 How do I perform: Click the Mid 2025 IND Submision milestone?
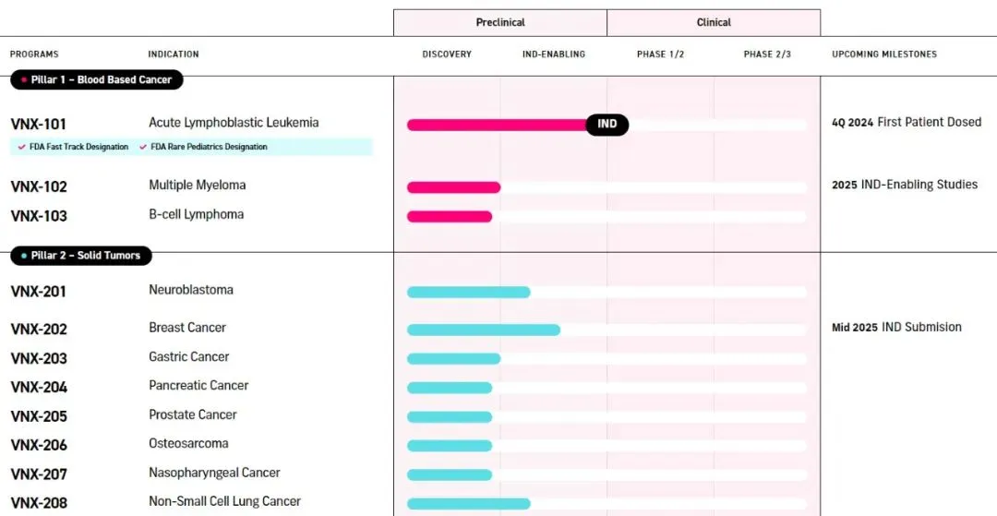(x=896, y=327)
